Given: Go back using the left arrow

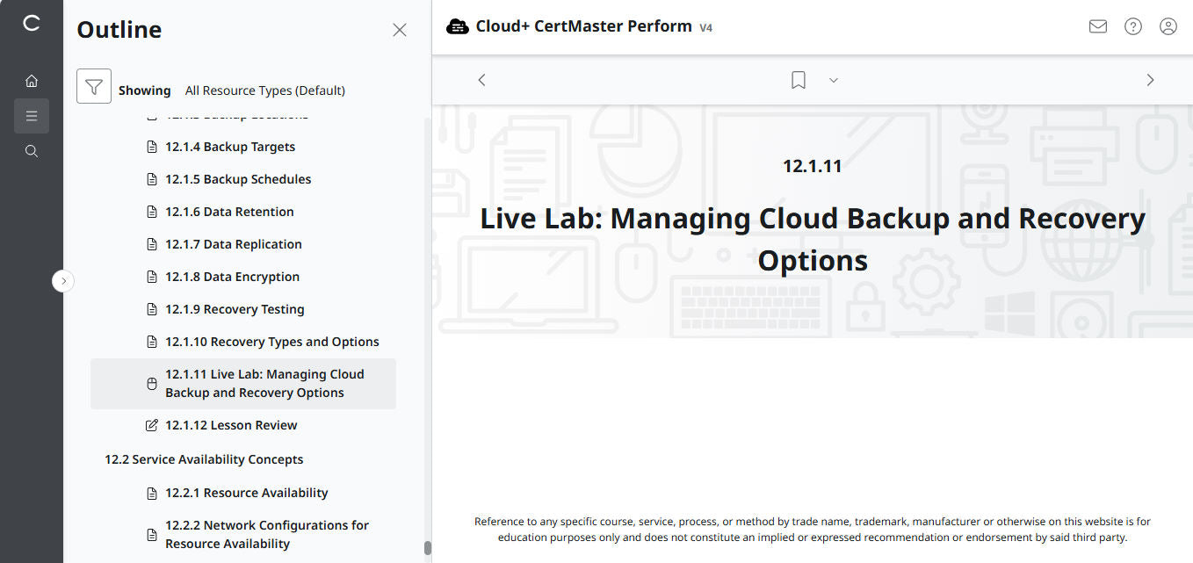Looking at the screenshot, I should pos(481,79).
